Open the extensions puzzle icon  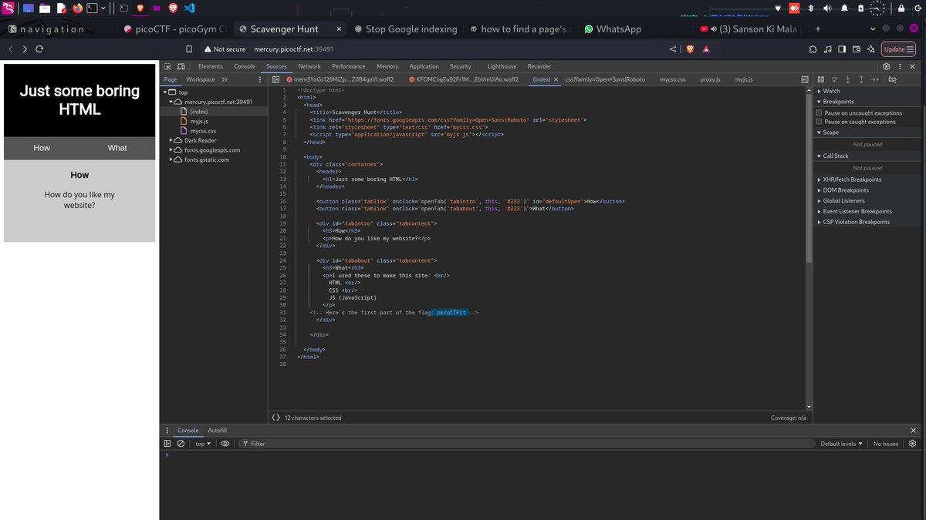coord(813,49)
